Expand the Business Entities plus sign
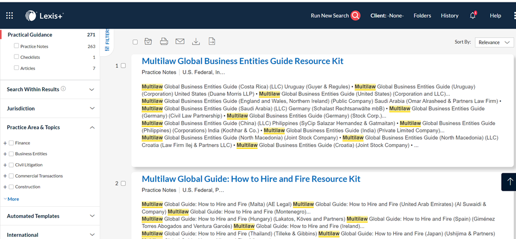This screenshot has height=239, width=516. tap(5, 154)
